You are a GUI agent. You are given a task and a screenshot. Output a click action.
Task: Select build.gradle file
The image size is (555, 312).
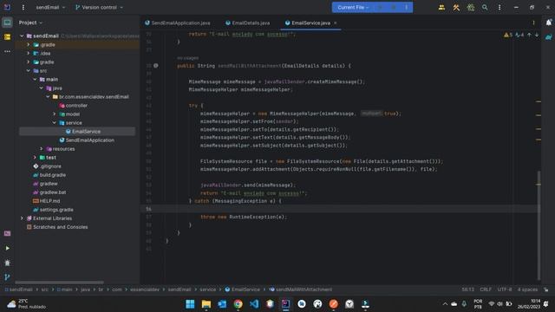click(49, 175)
